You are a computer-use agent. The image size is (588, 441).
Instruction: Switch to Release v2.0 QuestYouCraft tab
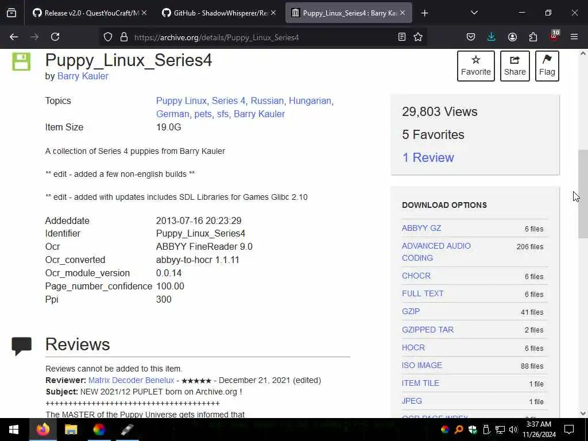[90, 13]
